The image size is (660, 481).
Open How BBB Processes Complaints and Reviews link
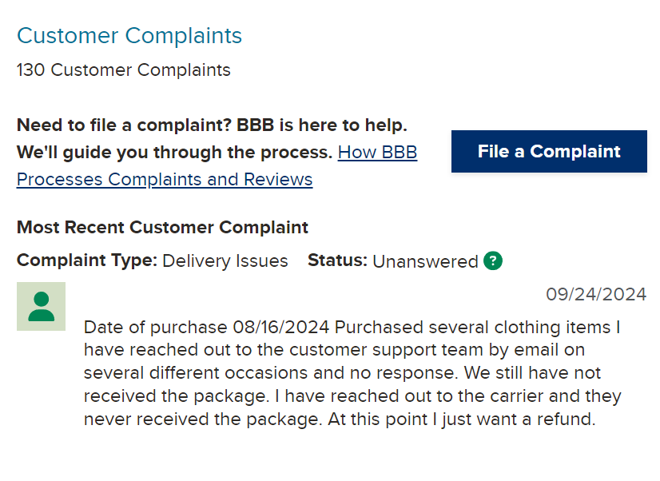click(x=377, y=153)
